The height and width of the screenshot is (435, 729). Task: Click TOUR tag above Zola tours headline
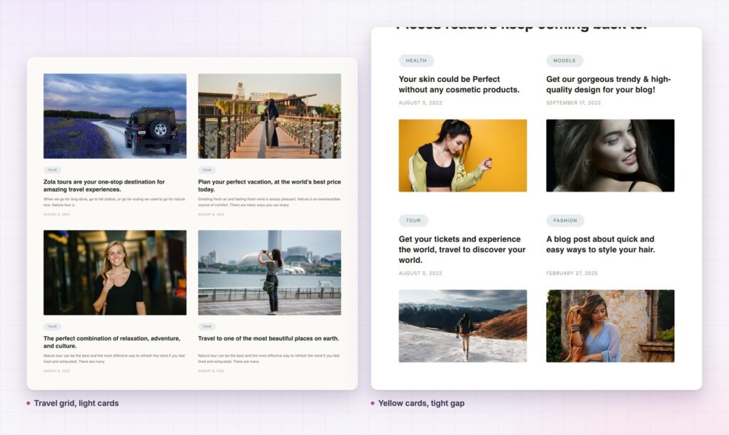[53, 170]
